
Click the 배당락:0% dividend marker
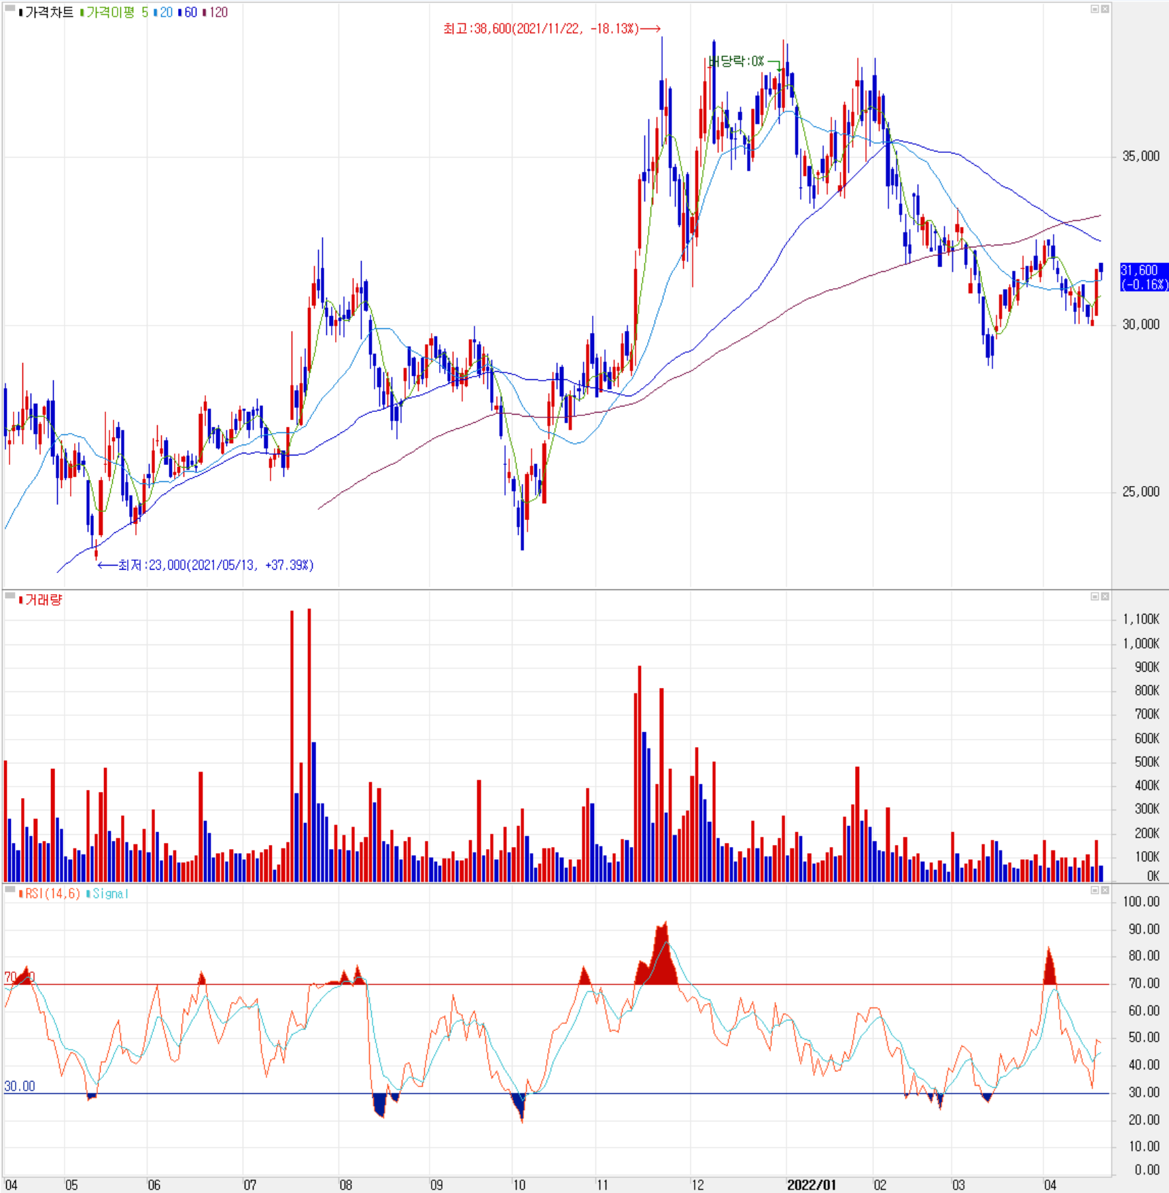coord(737,62)
